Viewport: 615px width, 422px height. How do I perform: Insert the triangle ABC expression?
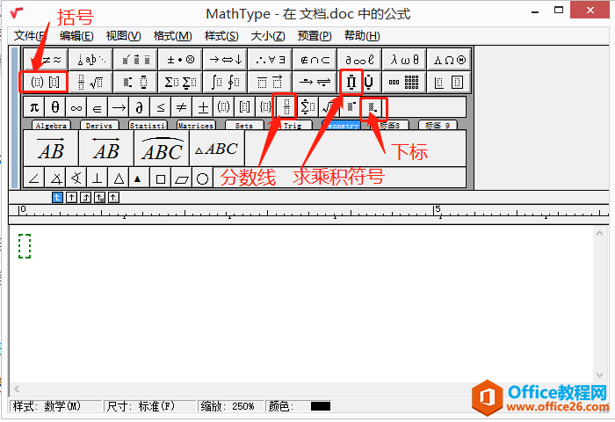tap(217, 149)
